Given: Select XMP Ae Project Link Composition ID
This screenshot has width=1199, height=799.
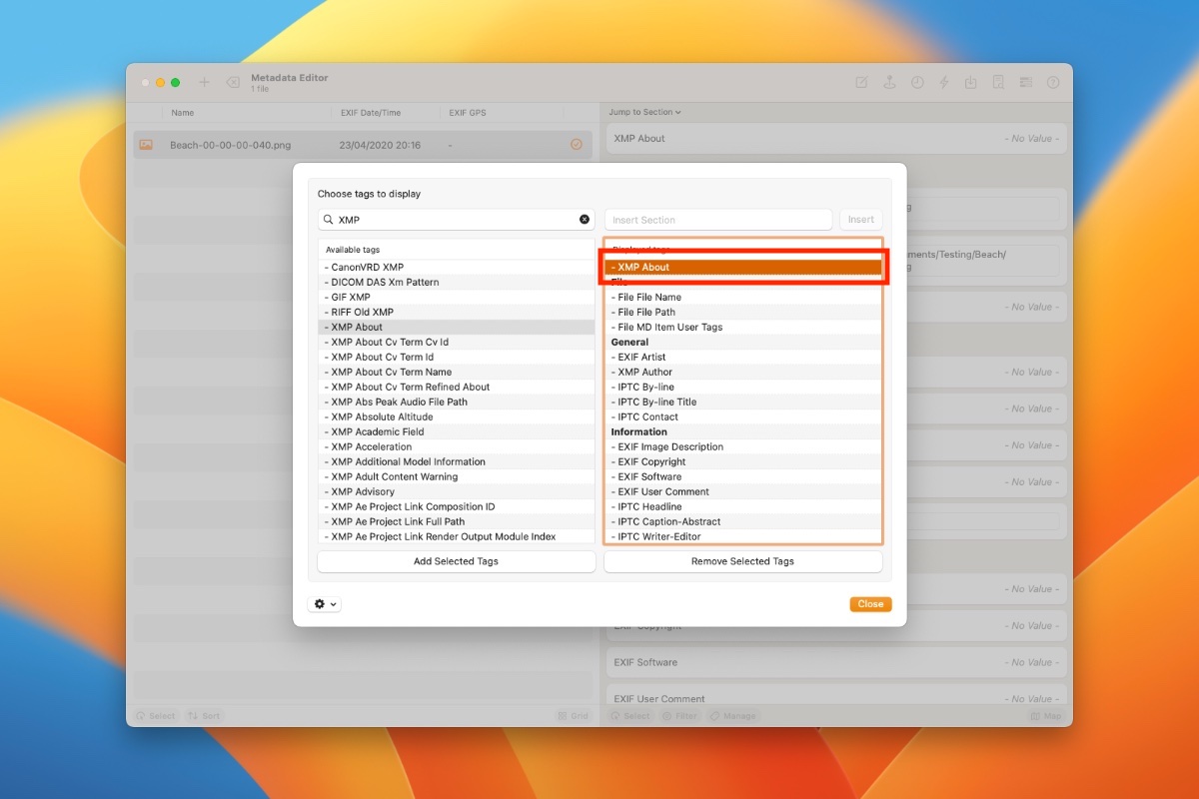Looking at the screenshot, I should pos(456,506).
